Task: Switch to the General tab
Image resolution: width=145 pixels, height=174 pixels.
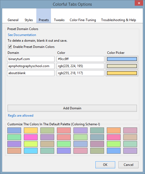Action: click(x=13, y=20)
